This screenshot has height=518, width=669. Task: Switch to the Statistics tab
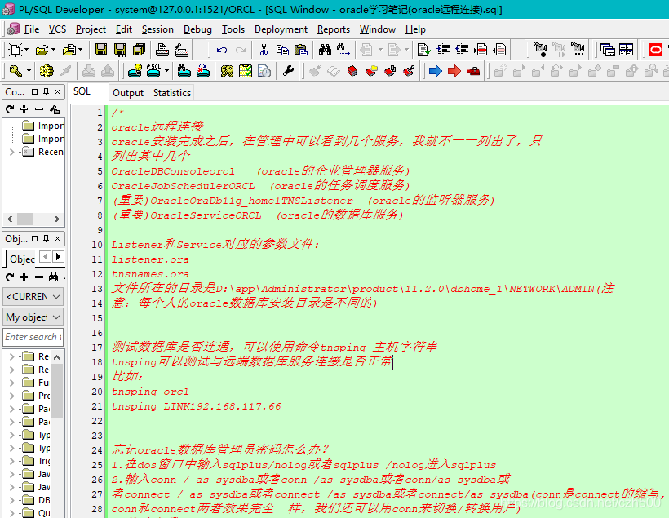coord(172,93)
